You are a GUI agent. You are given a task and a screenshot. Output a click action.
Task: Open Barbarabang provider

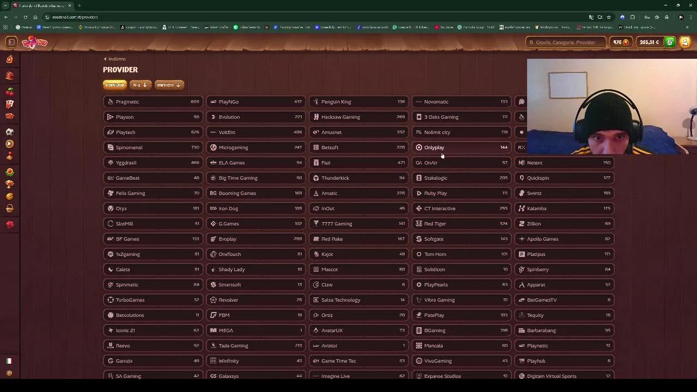coord(564,330)
